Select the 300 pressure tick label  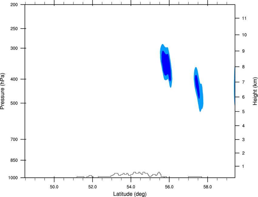(14, 48)
